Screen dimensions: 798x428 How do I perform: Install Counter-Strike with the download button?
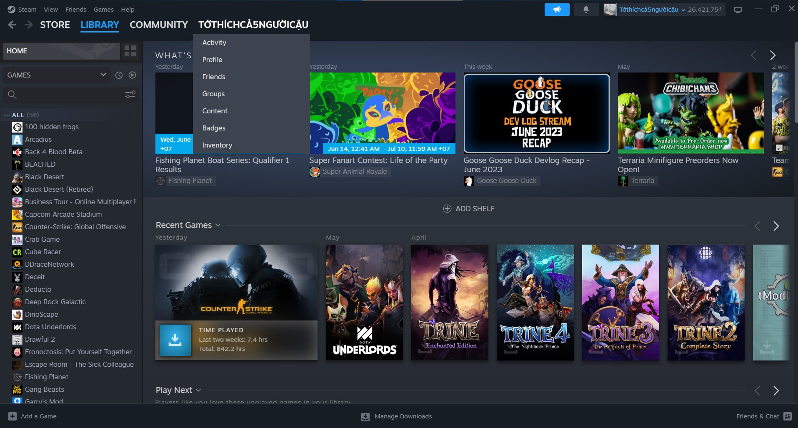click(175, 340)
